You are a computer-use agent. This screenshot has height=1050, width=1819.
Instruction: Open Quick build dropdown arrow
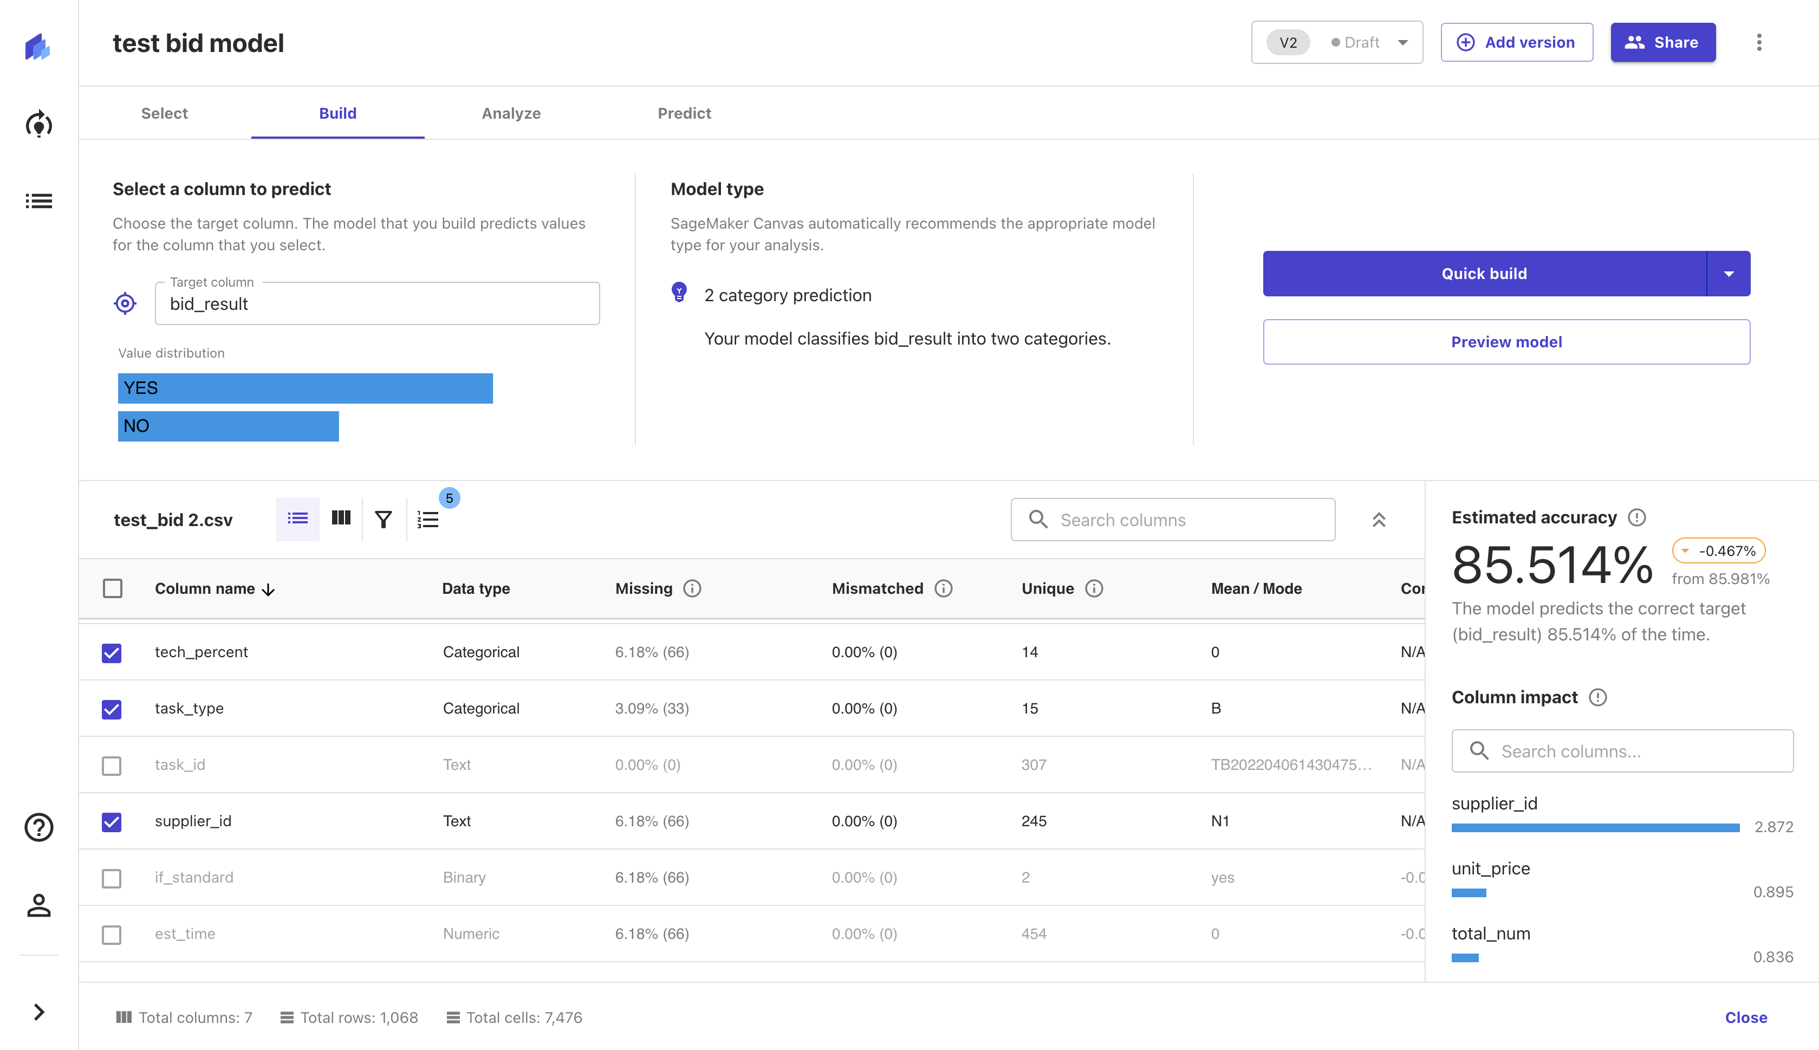click(1728, 274)
